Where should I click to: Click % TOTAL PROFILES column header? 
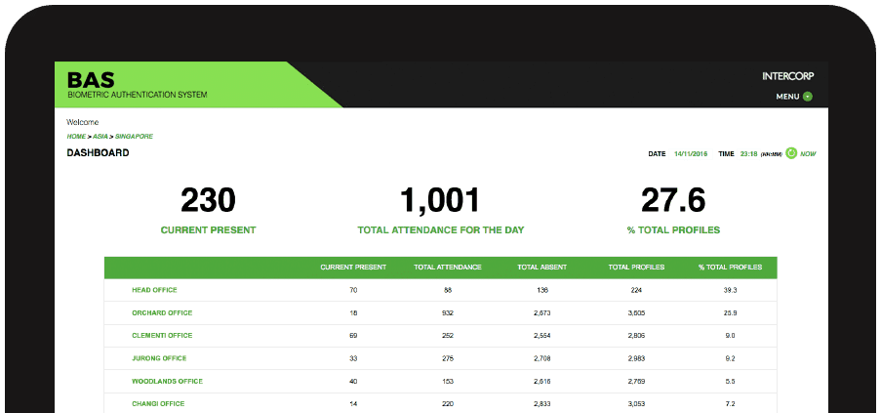(x=731, y=268)
